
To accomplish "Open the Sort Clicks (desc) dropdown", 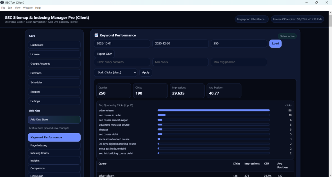I will pyautogui.click(x=116, y=72).
